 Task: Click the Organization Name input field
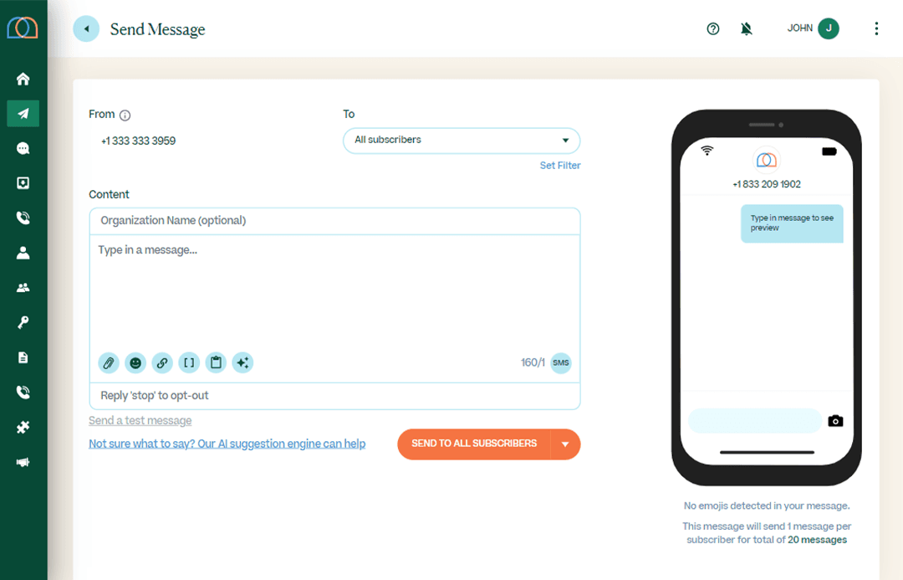coord(334,221)
